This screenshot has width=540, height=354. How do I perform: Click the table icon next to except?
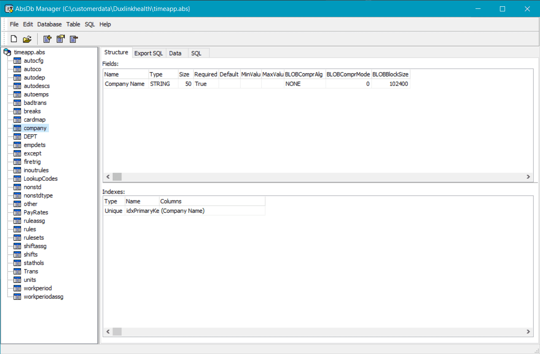click(17, 153)
